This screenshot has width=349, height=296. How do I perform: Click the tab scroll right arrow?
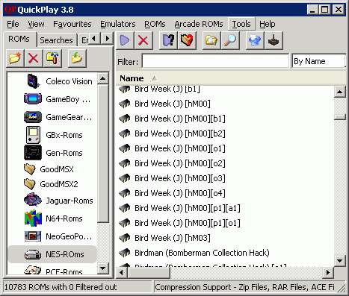pos(108,39)
